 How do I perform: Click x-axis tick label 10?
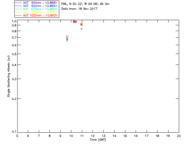71,136
